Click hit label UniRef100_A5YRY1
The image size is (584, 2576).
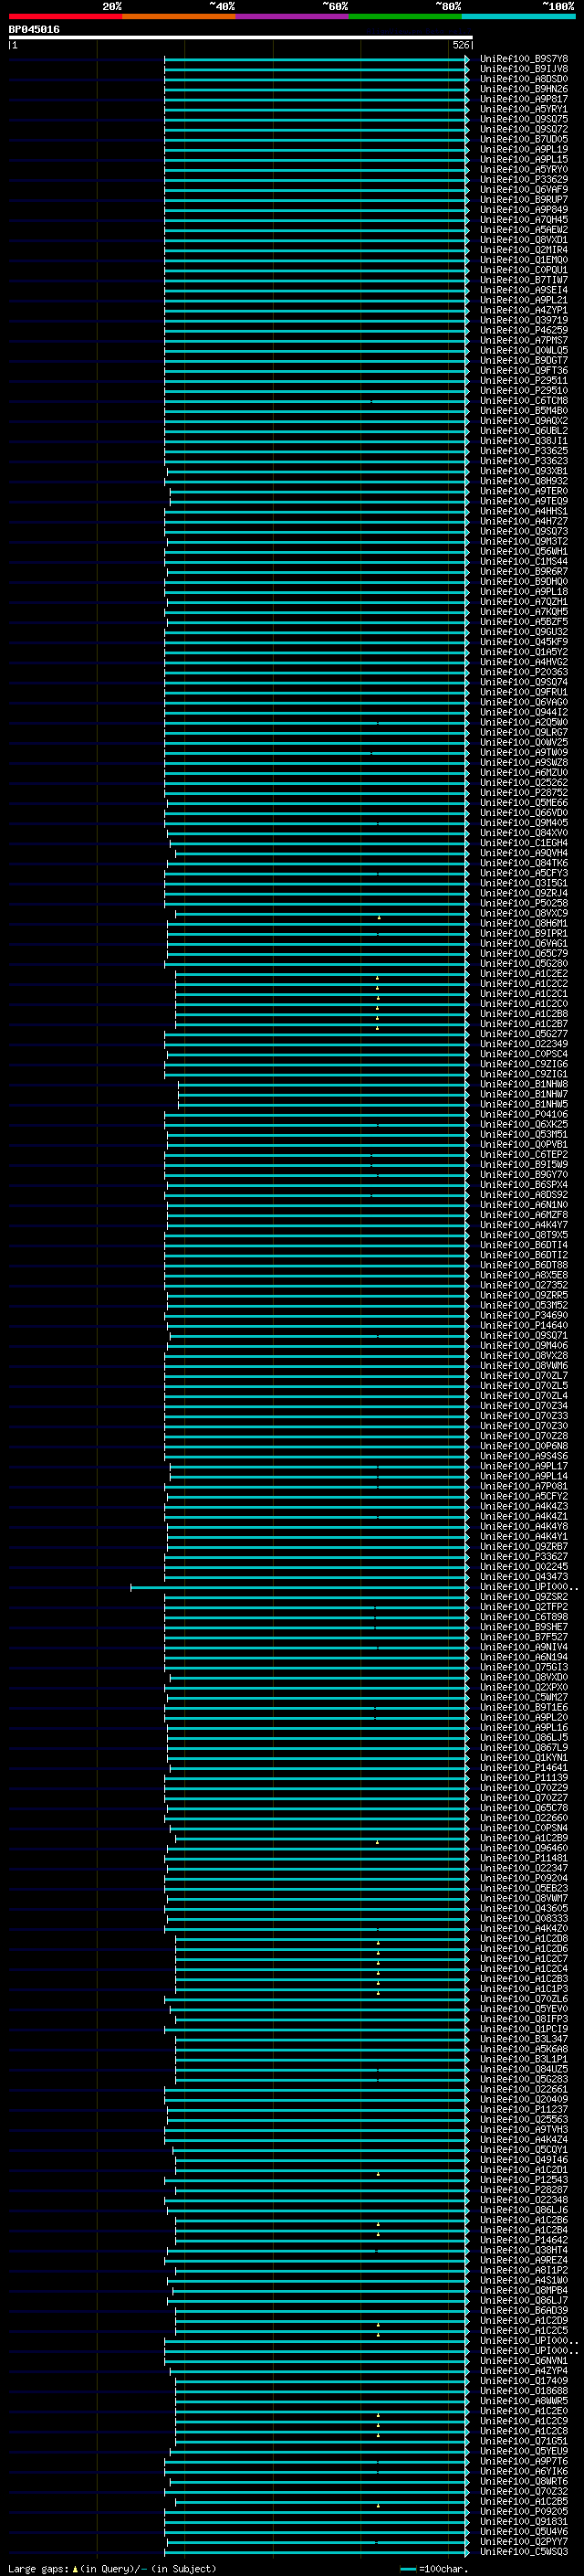click(x=523, y=109)
